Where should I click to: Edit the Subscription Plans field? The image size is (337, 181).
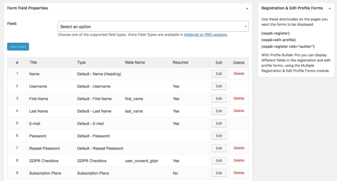pos(219,173)
